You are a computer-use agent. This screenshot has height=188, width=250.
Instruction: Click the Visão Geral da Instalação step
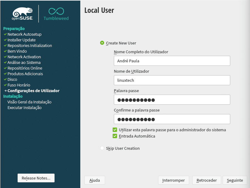29,102
